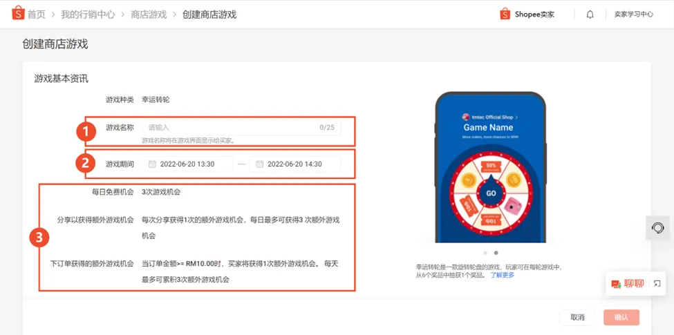
Task: Open the notification bell
Action: (x=590, y=15)
